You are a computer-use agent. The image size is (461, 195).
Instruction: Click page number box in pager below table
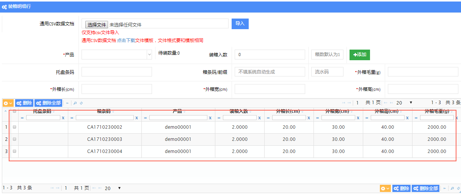(66, 188)
